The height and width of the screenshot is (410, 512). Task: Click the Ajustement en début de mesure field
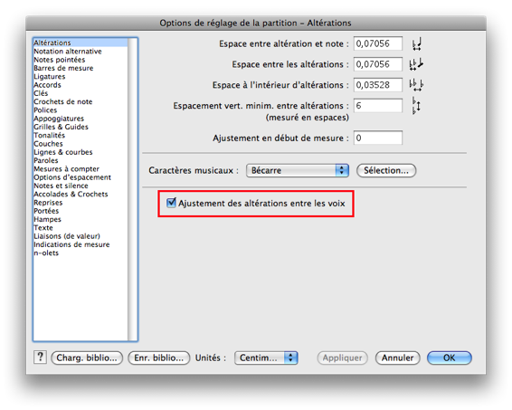[378, 138]
